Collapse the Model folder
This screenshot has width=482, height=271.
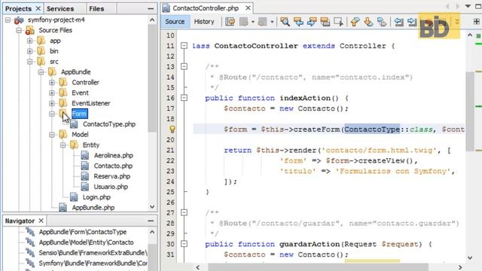[x=52, y=135]
